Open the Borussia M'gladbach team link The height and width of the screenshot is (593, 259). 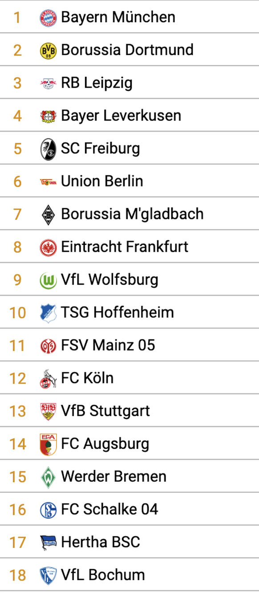click(132, 214)
